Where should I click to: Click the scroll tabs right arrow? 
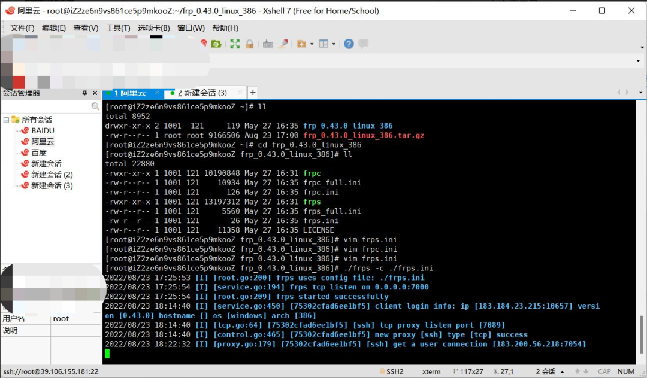pos(628,92)
